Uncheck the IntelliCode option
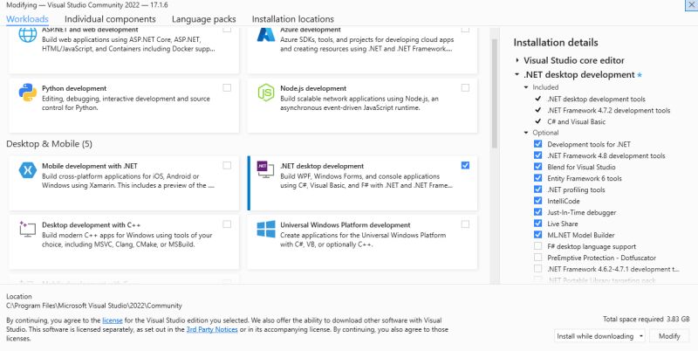Screen dimensions: 698x351 tap(537, 201)
